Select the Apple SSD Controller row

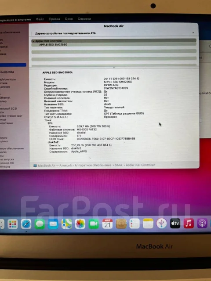click(114, 41)
